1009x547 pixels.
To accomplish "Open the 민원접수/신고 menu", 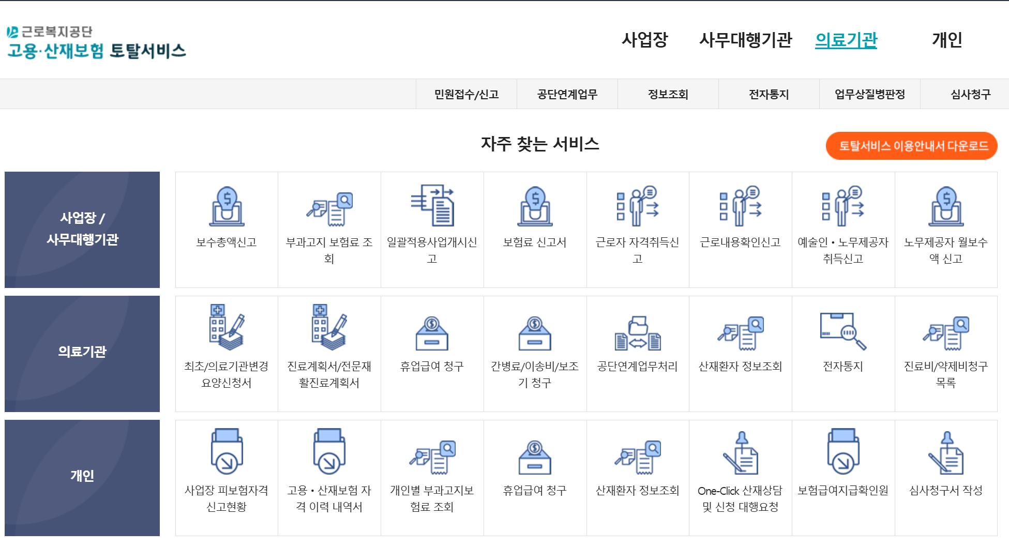I will click(467, 94).
